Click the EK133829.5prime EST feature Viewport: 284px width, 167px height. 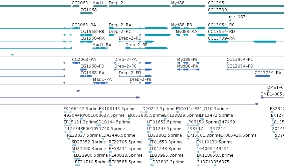166,119
